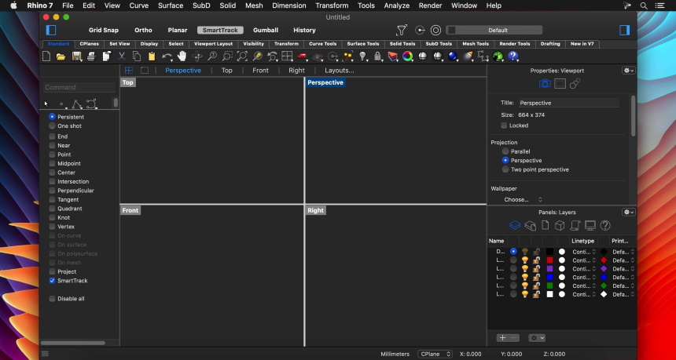Open the Curve menu
Image resolution: width=676 pixels, height=360 pixels.
coord(139,5)
